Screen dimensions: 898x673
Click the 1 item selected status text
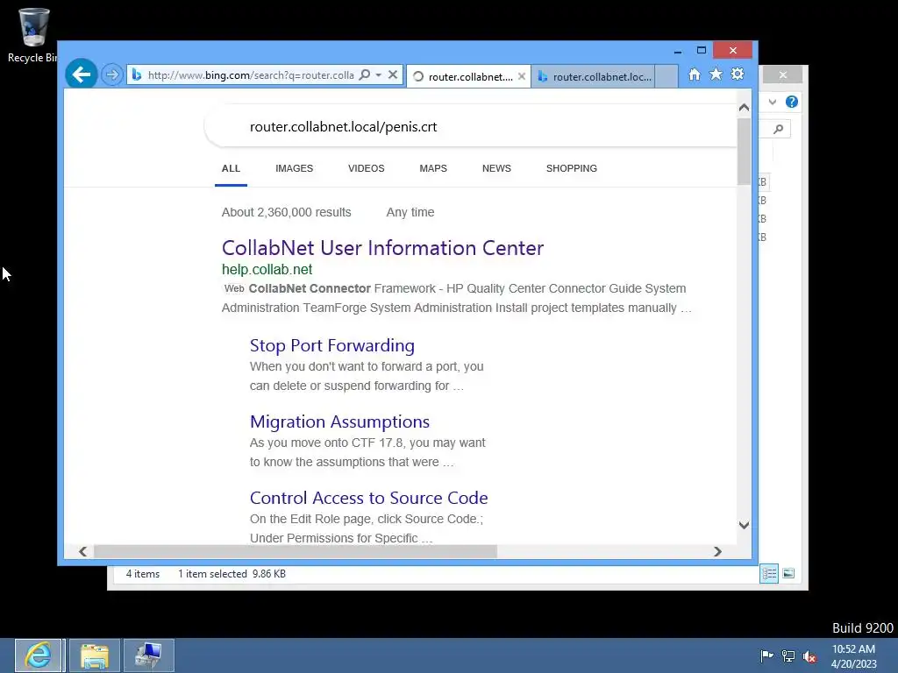coord(212,574)
